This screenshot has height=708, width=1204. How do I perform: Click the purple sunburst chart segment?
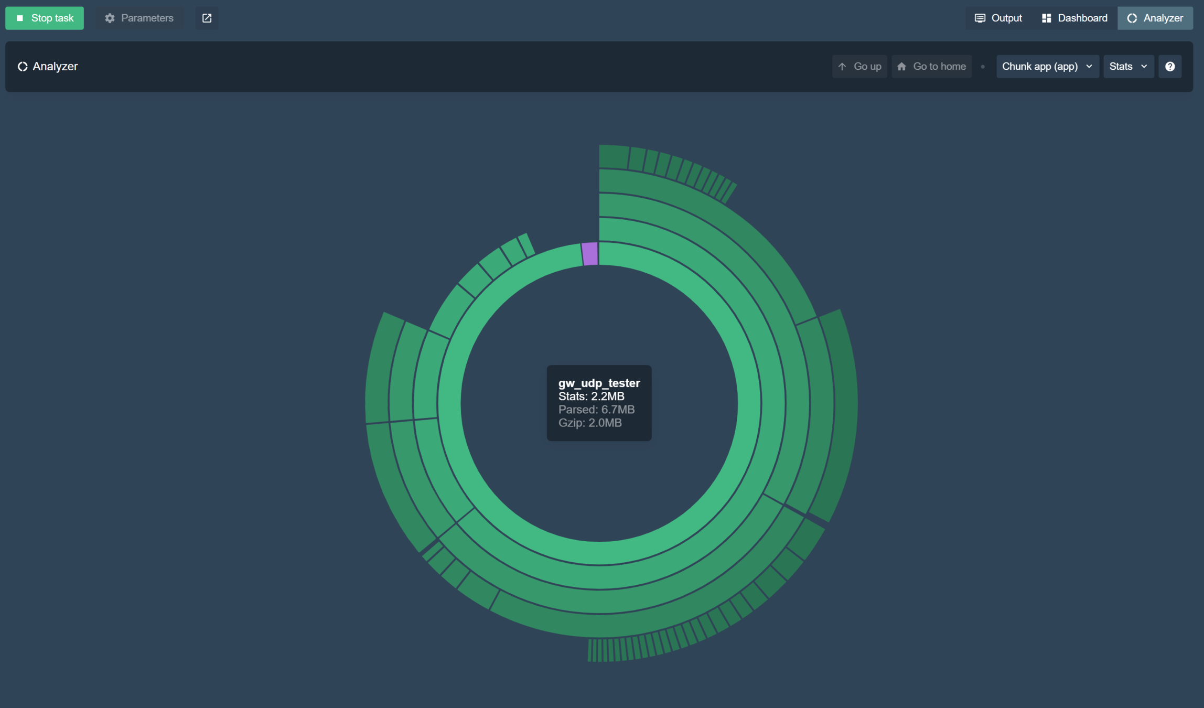click(x=590, y=254)
